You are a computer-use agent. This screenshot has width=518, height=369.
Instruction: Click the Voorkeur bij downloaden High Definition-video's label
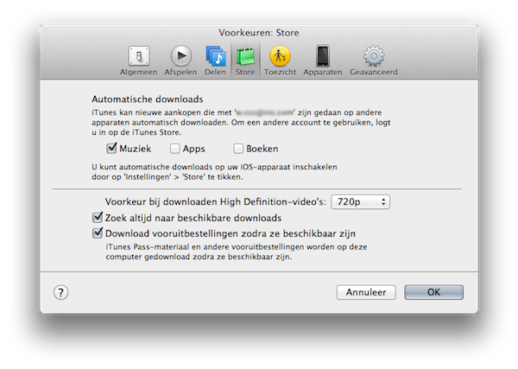(216, 201)
